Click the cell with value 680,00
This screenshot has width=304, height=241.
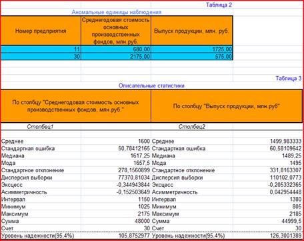click(x=116, y=49)
